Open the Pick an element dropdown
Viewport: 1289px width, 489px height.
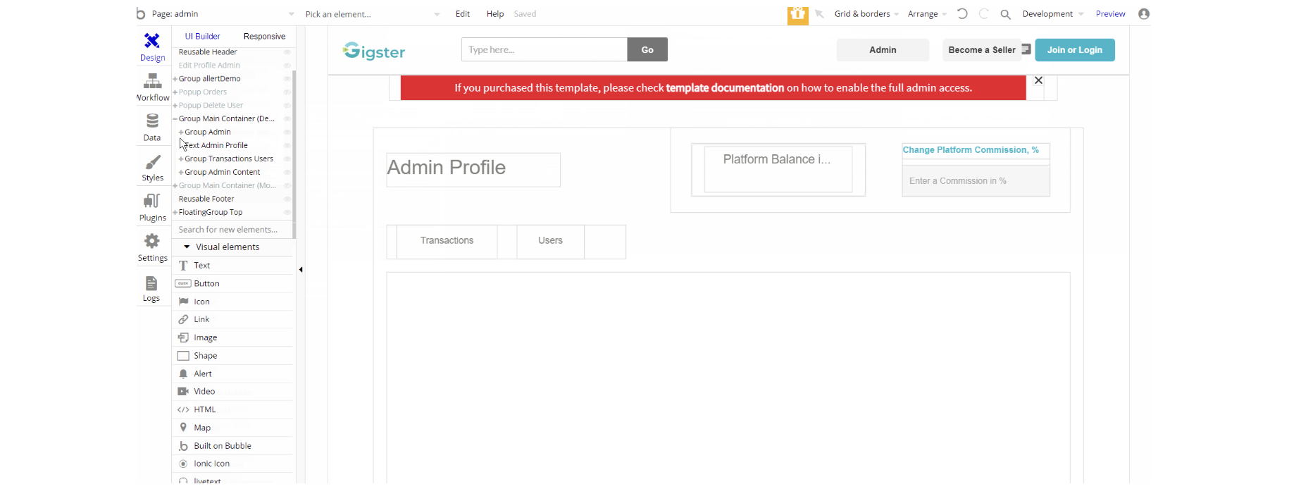373,14
